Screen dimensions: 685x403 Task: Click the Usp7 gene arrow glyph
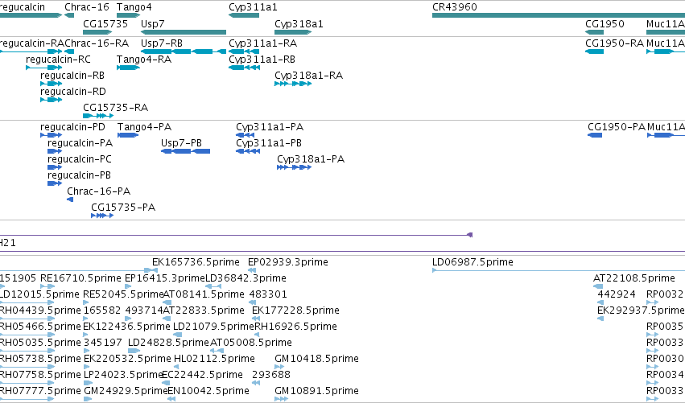click(x=184, y=32)
